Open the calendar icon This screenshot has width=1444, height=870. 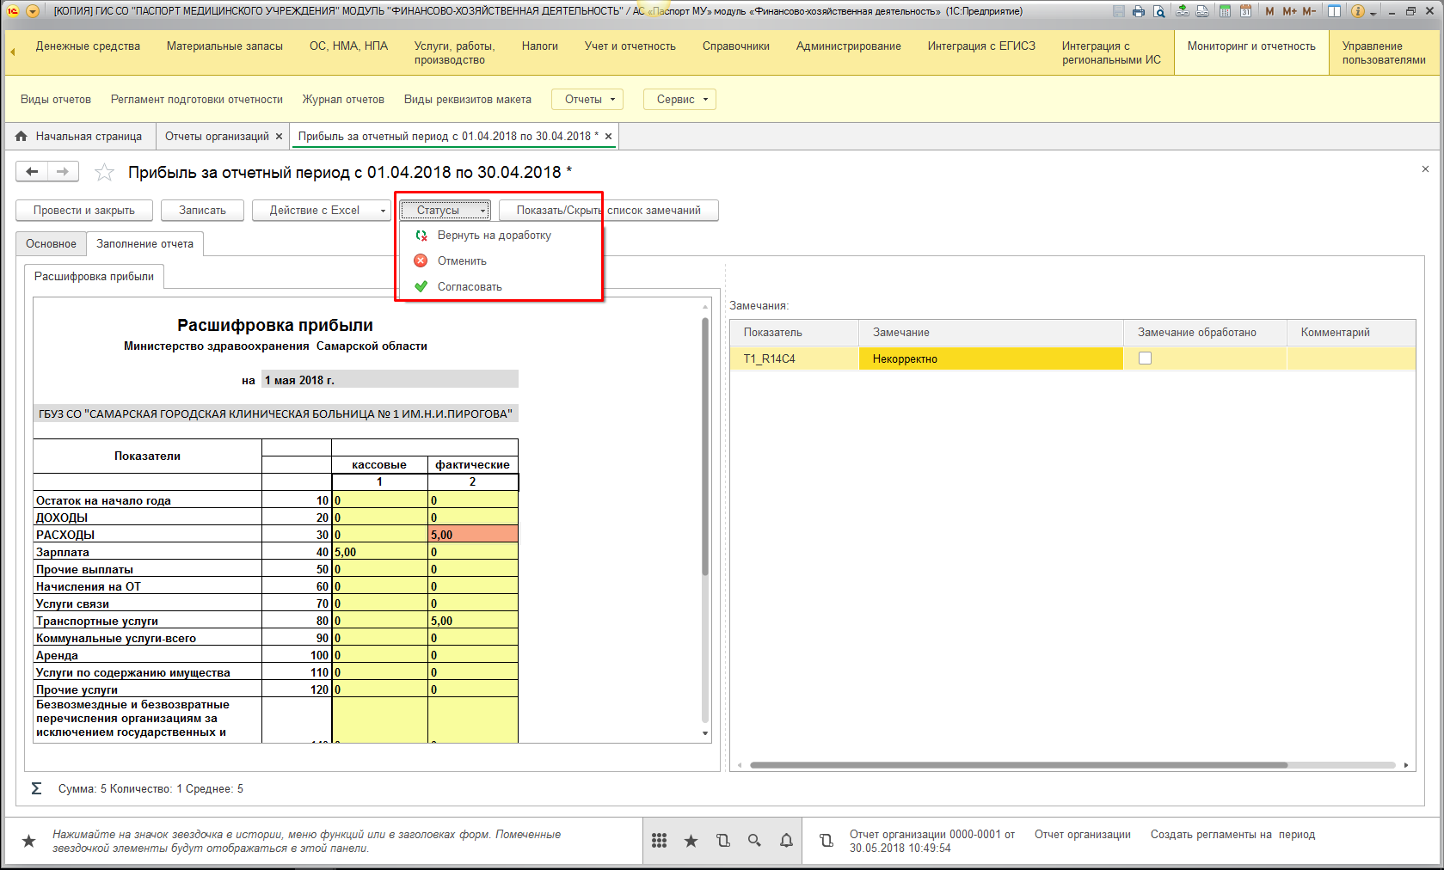click(x=1245, y=11)
